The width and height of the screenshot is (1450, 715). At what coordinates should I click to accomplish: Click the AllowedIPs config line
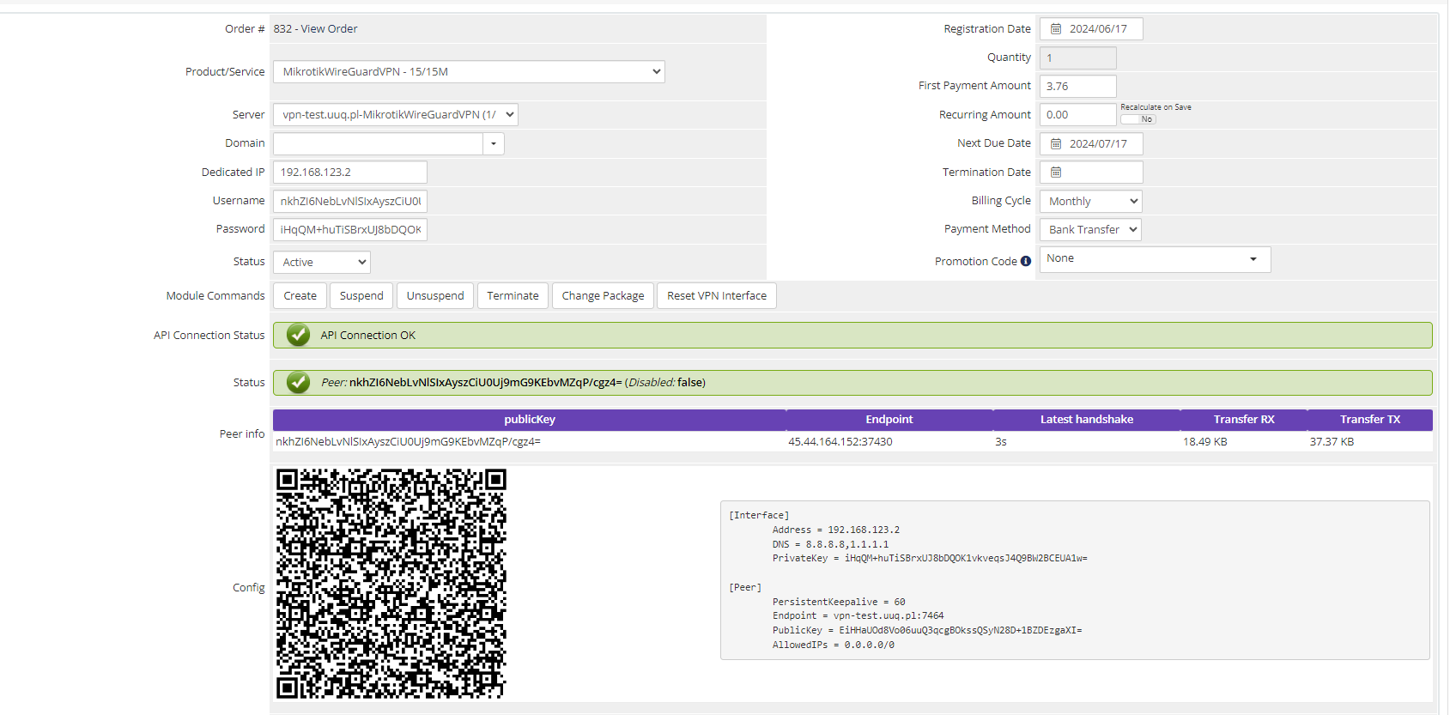(x=833, y=645)
